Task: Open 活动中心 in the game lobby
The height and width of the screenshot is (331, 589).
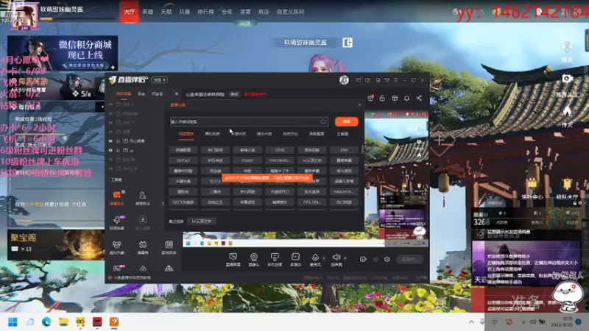Action: coord(532,189)
